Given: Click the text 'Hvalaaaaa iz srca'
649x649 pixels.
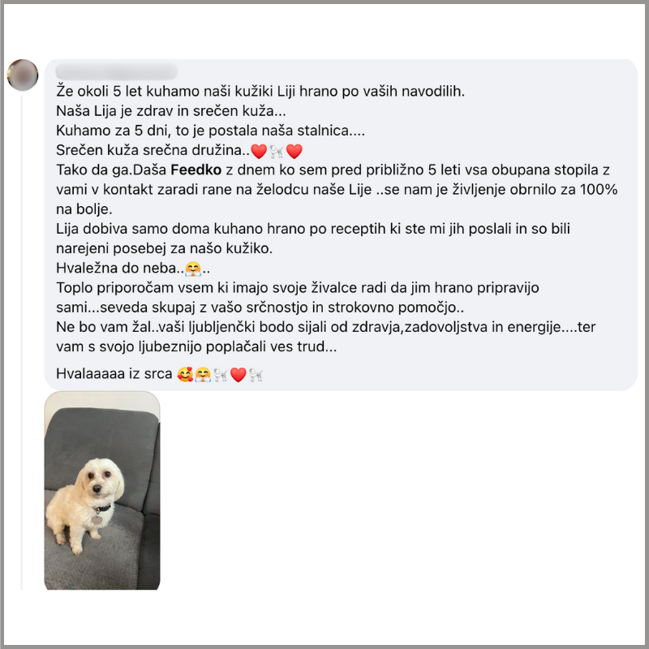Looking at the screenshot, I should click(114, 374).
